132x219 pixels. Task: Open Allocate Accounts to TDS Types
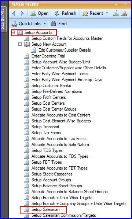60,156
